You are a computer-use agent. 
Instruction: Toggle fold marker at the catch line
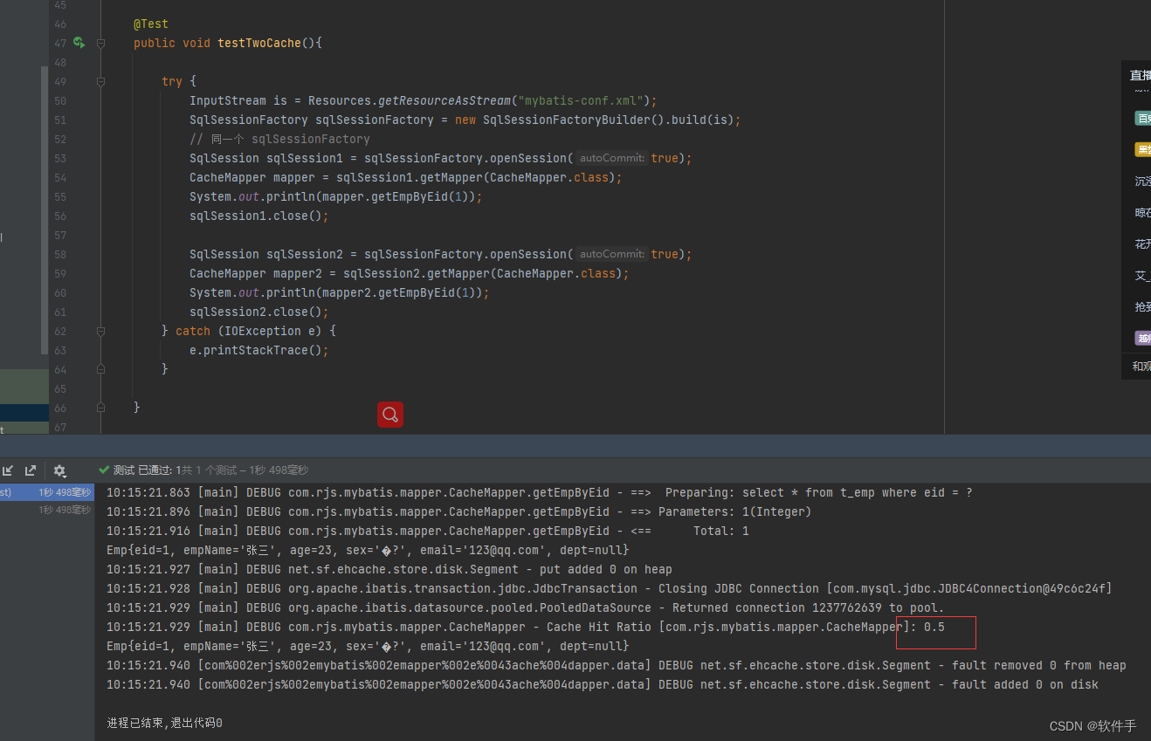coord(100,331)
